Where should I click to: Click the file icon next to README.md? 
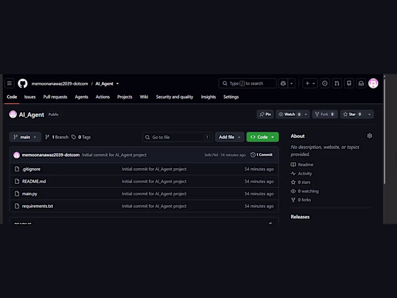17,182
